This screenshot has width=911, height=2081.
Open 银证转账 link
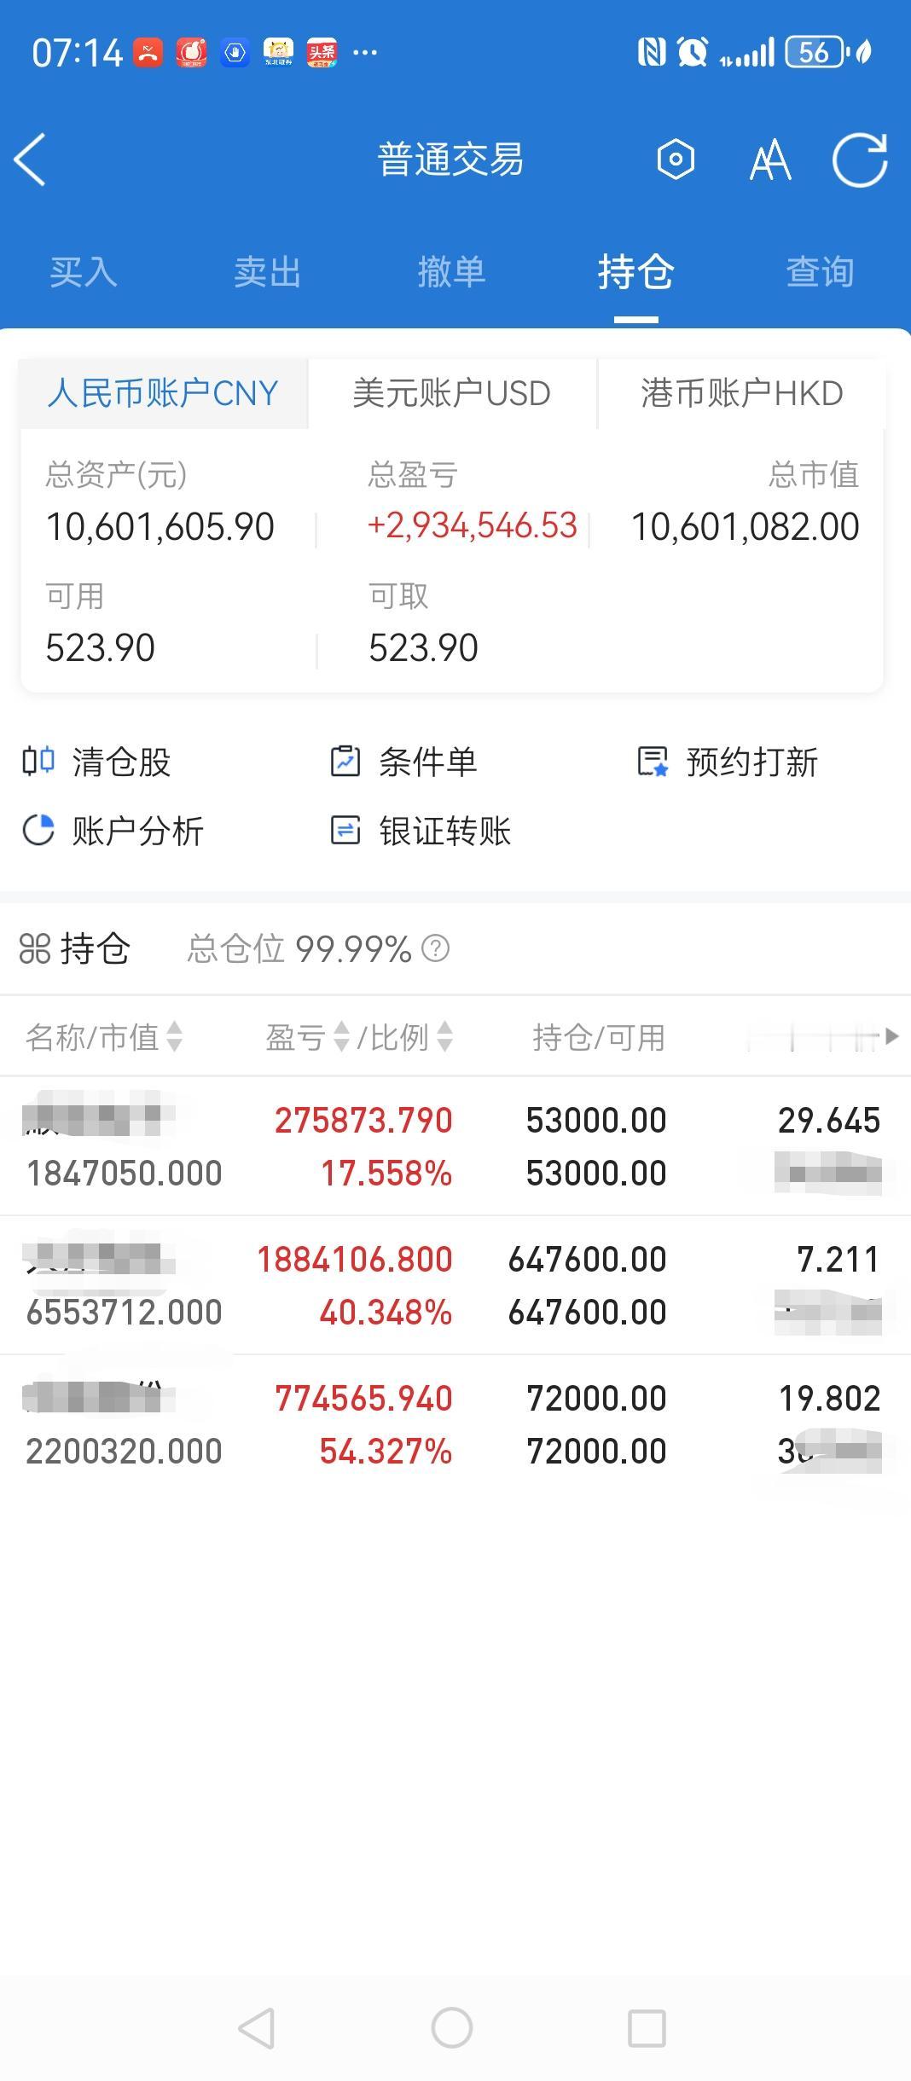[444, 831]
